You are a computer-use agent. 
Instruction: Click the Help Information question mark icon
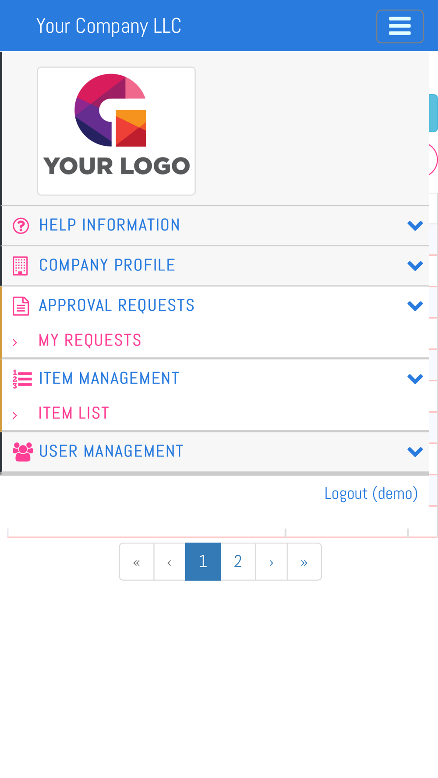(21, 226)
